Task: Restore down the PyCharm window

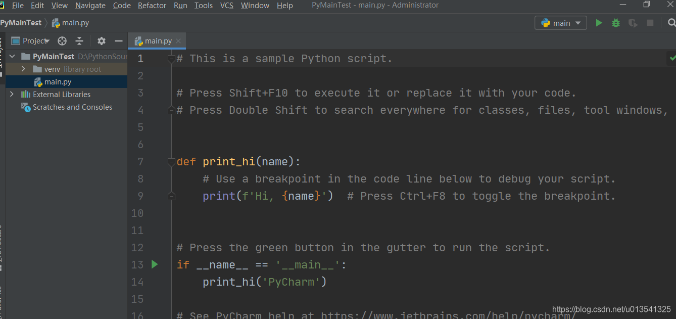Action: (647, 5)
